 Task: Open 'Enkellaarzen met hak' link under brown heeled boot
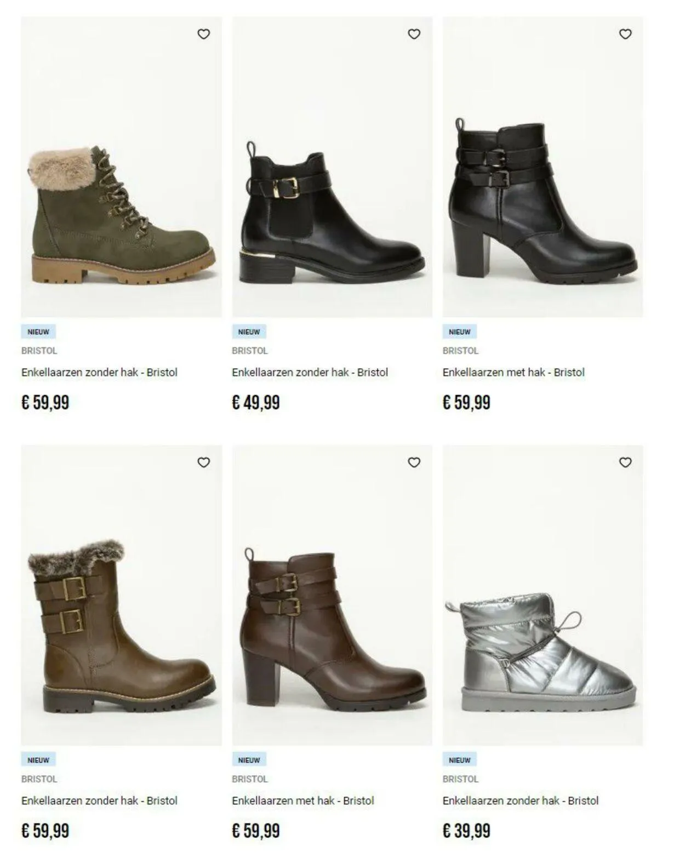(x=302, y=801)
